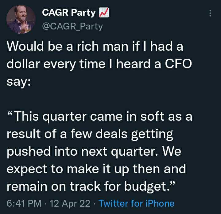
Task: Open the three-dot more options menu
Action: coord(210,13)
